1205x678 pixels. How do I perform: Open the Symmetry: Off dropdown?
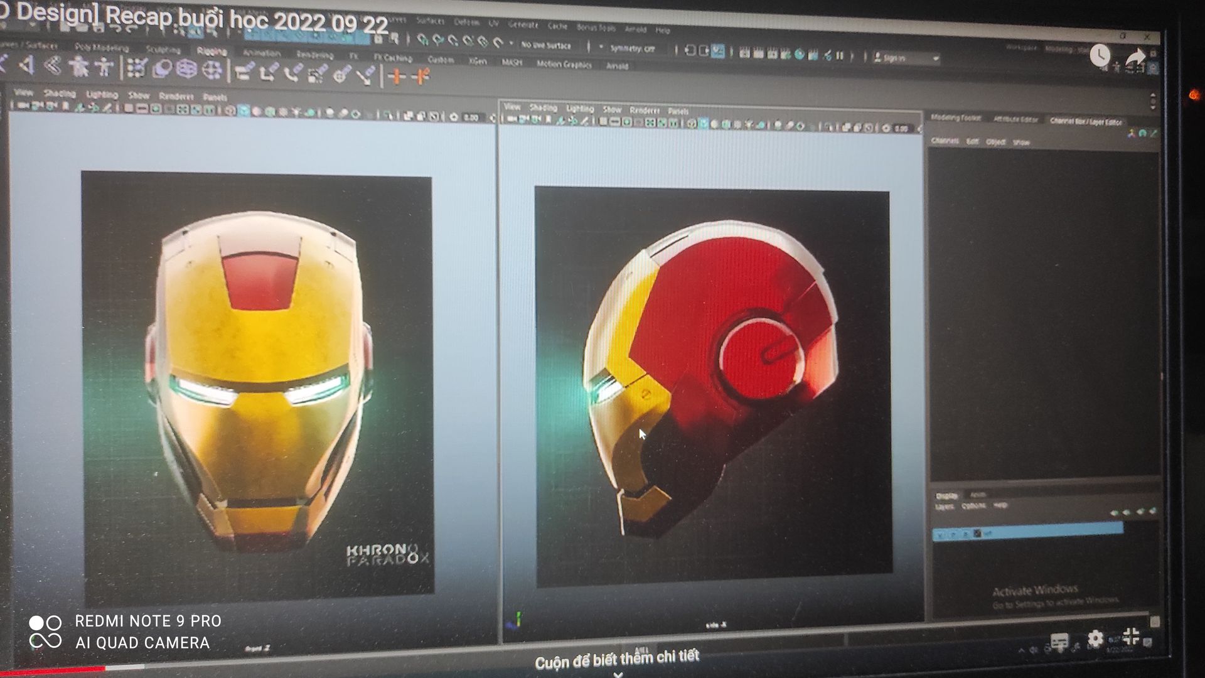point(632,48)
